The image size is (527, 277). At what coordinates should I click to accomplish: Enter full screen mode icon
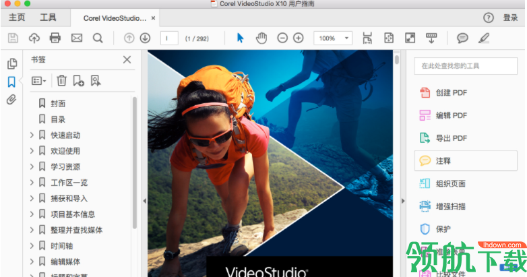[410, 38]
